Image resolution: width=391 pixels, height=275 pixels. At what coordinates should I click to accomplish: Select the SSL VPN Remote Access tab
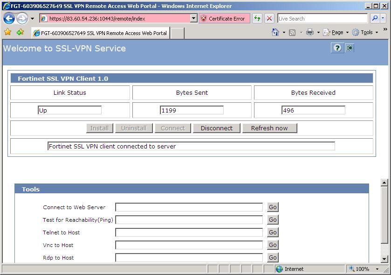100,33
